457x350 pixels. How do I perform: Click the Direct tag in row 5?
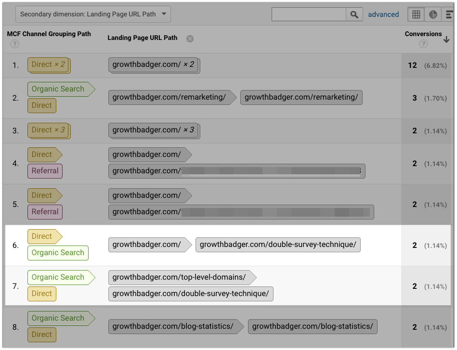pyautogui.click(x=45, y=195)
